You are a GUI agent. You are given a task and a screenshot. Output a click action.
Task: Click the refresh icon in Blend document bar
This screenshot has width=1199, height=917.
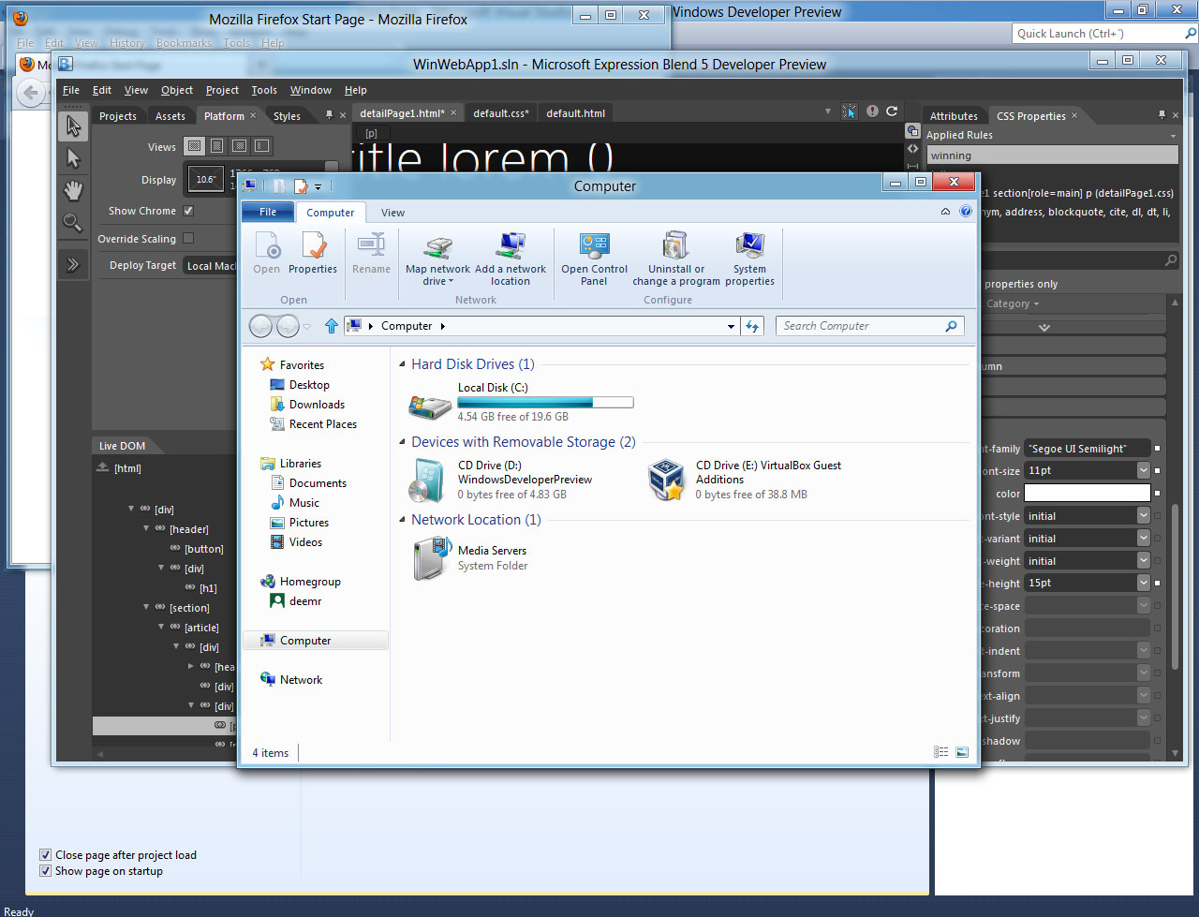click(x=892, y=111)
